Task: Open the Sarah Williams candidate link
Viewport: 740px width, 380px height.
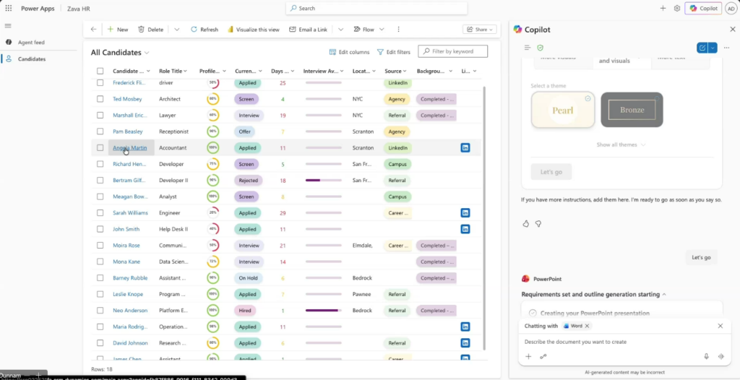Action: click(x=130, y=213)
